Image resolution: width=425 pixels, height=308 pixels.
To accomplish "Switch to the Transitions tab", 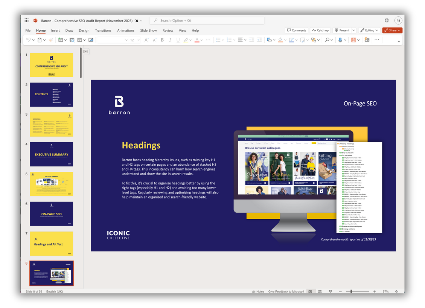I will click(103, 30).
